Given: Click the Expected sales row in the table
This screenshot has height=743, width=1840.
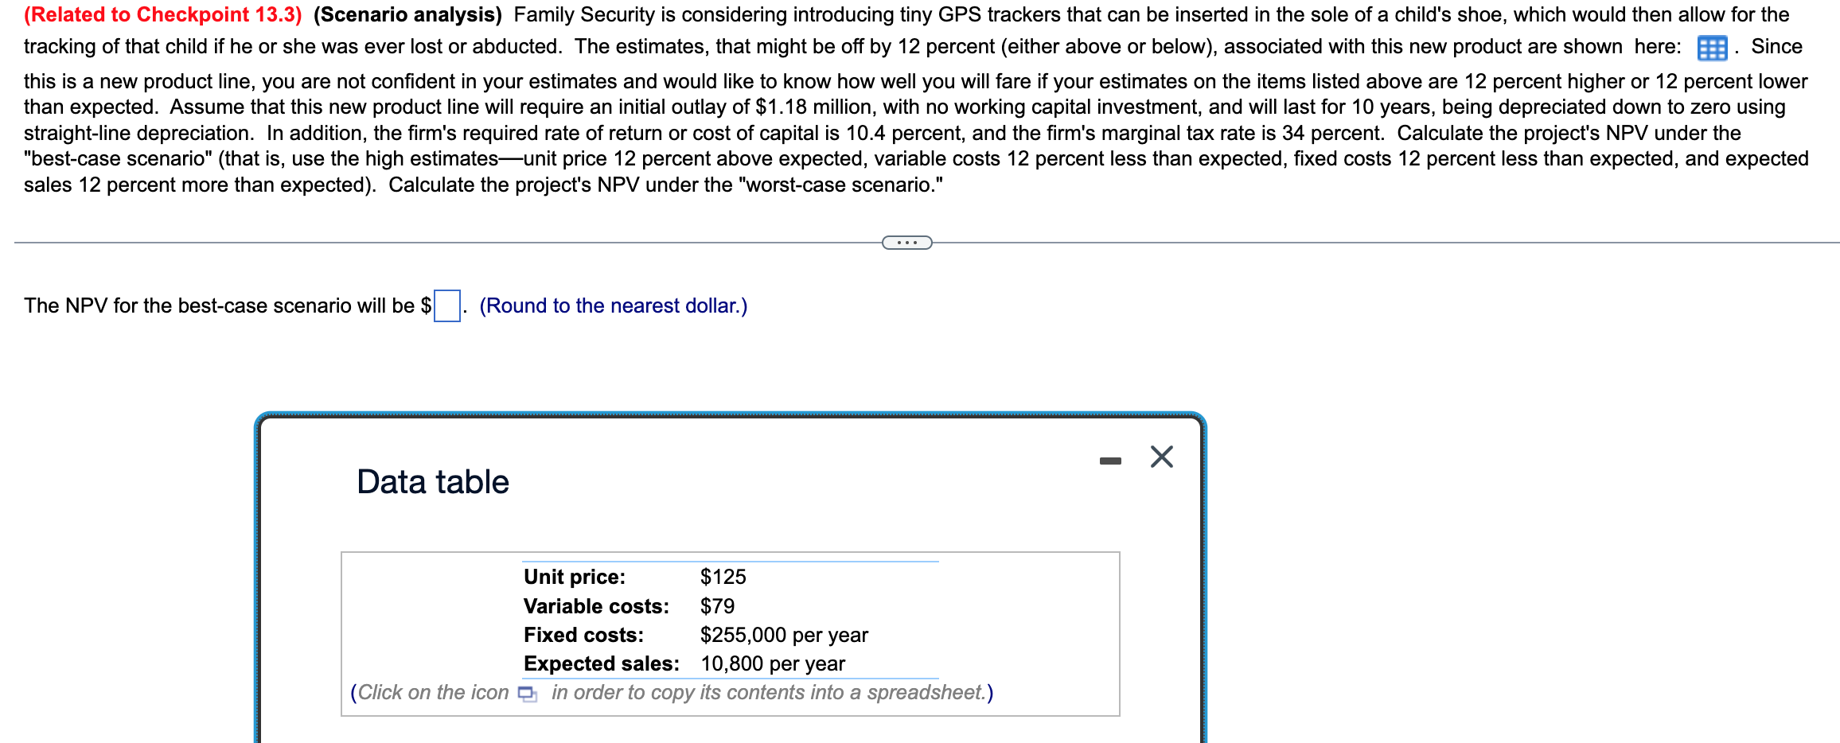Looking at the screenshot, I should click(683, 663).
